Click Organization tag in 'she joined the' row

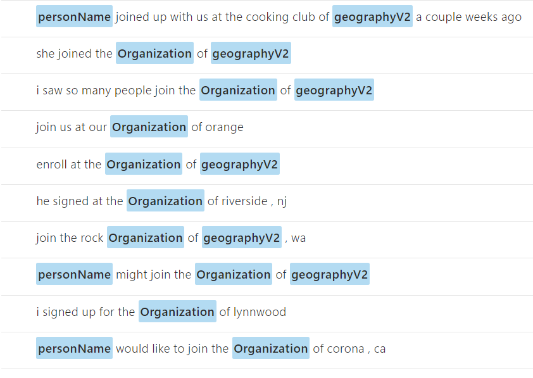click(154, 53)
